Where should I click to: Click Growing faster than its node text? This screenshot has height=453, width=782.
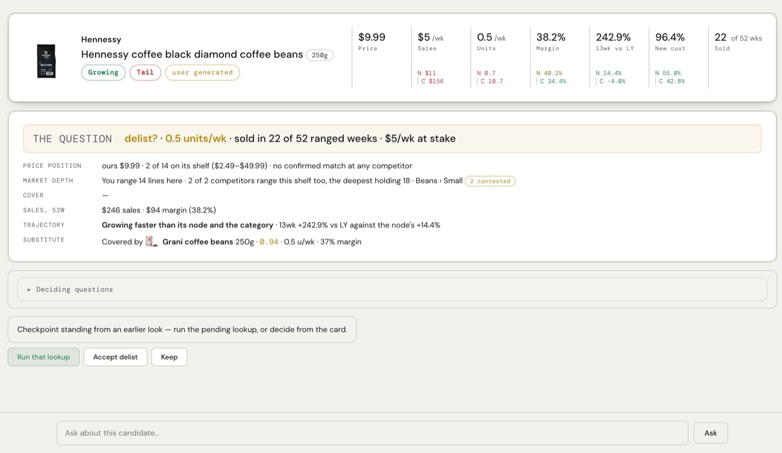(x=187, y=225)
